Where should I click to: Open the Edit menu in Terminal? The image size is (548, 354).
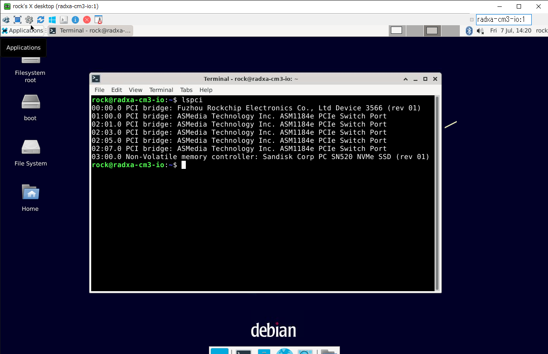[116, 90]
